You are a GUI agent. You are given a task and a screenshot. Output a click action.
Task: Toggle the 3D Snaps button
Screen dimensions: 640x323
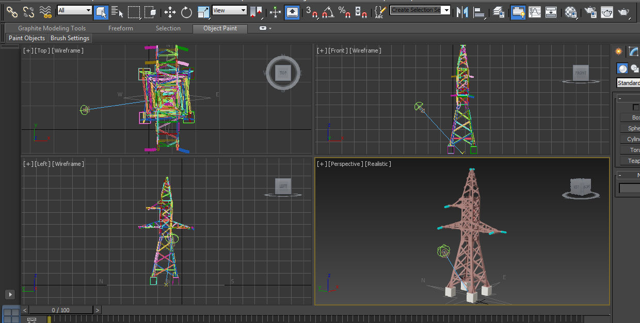coord(311,11)
